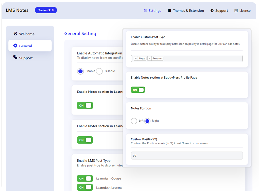Remove the Page tag using its x

point(136,59)
